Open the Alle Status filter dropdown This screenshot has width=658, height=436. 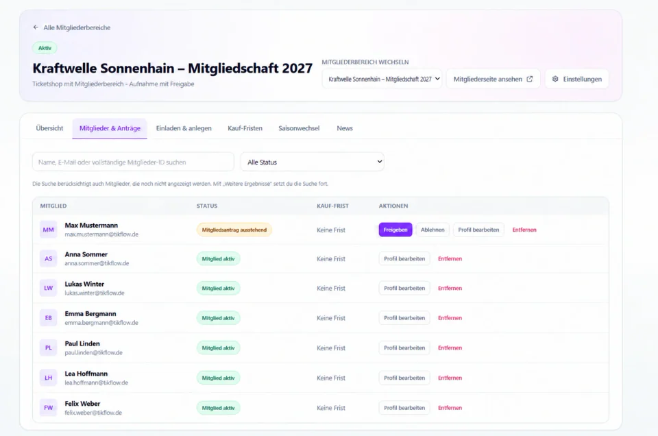tap(313, 162)
